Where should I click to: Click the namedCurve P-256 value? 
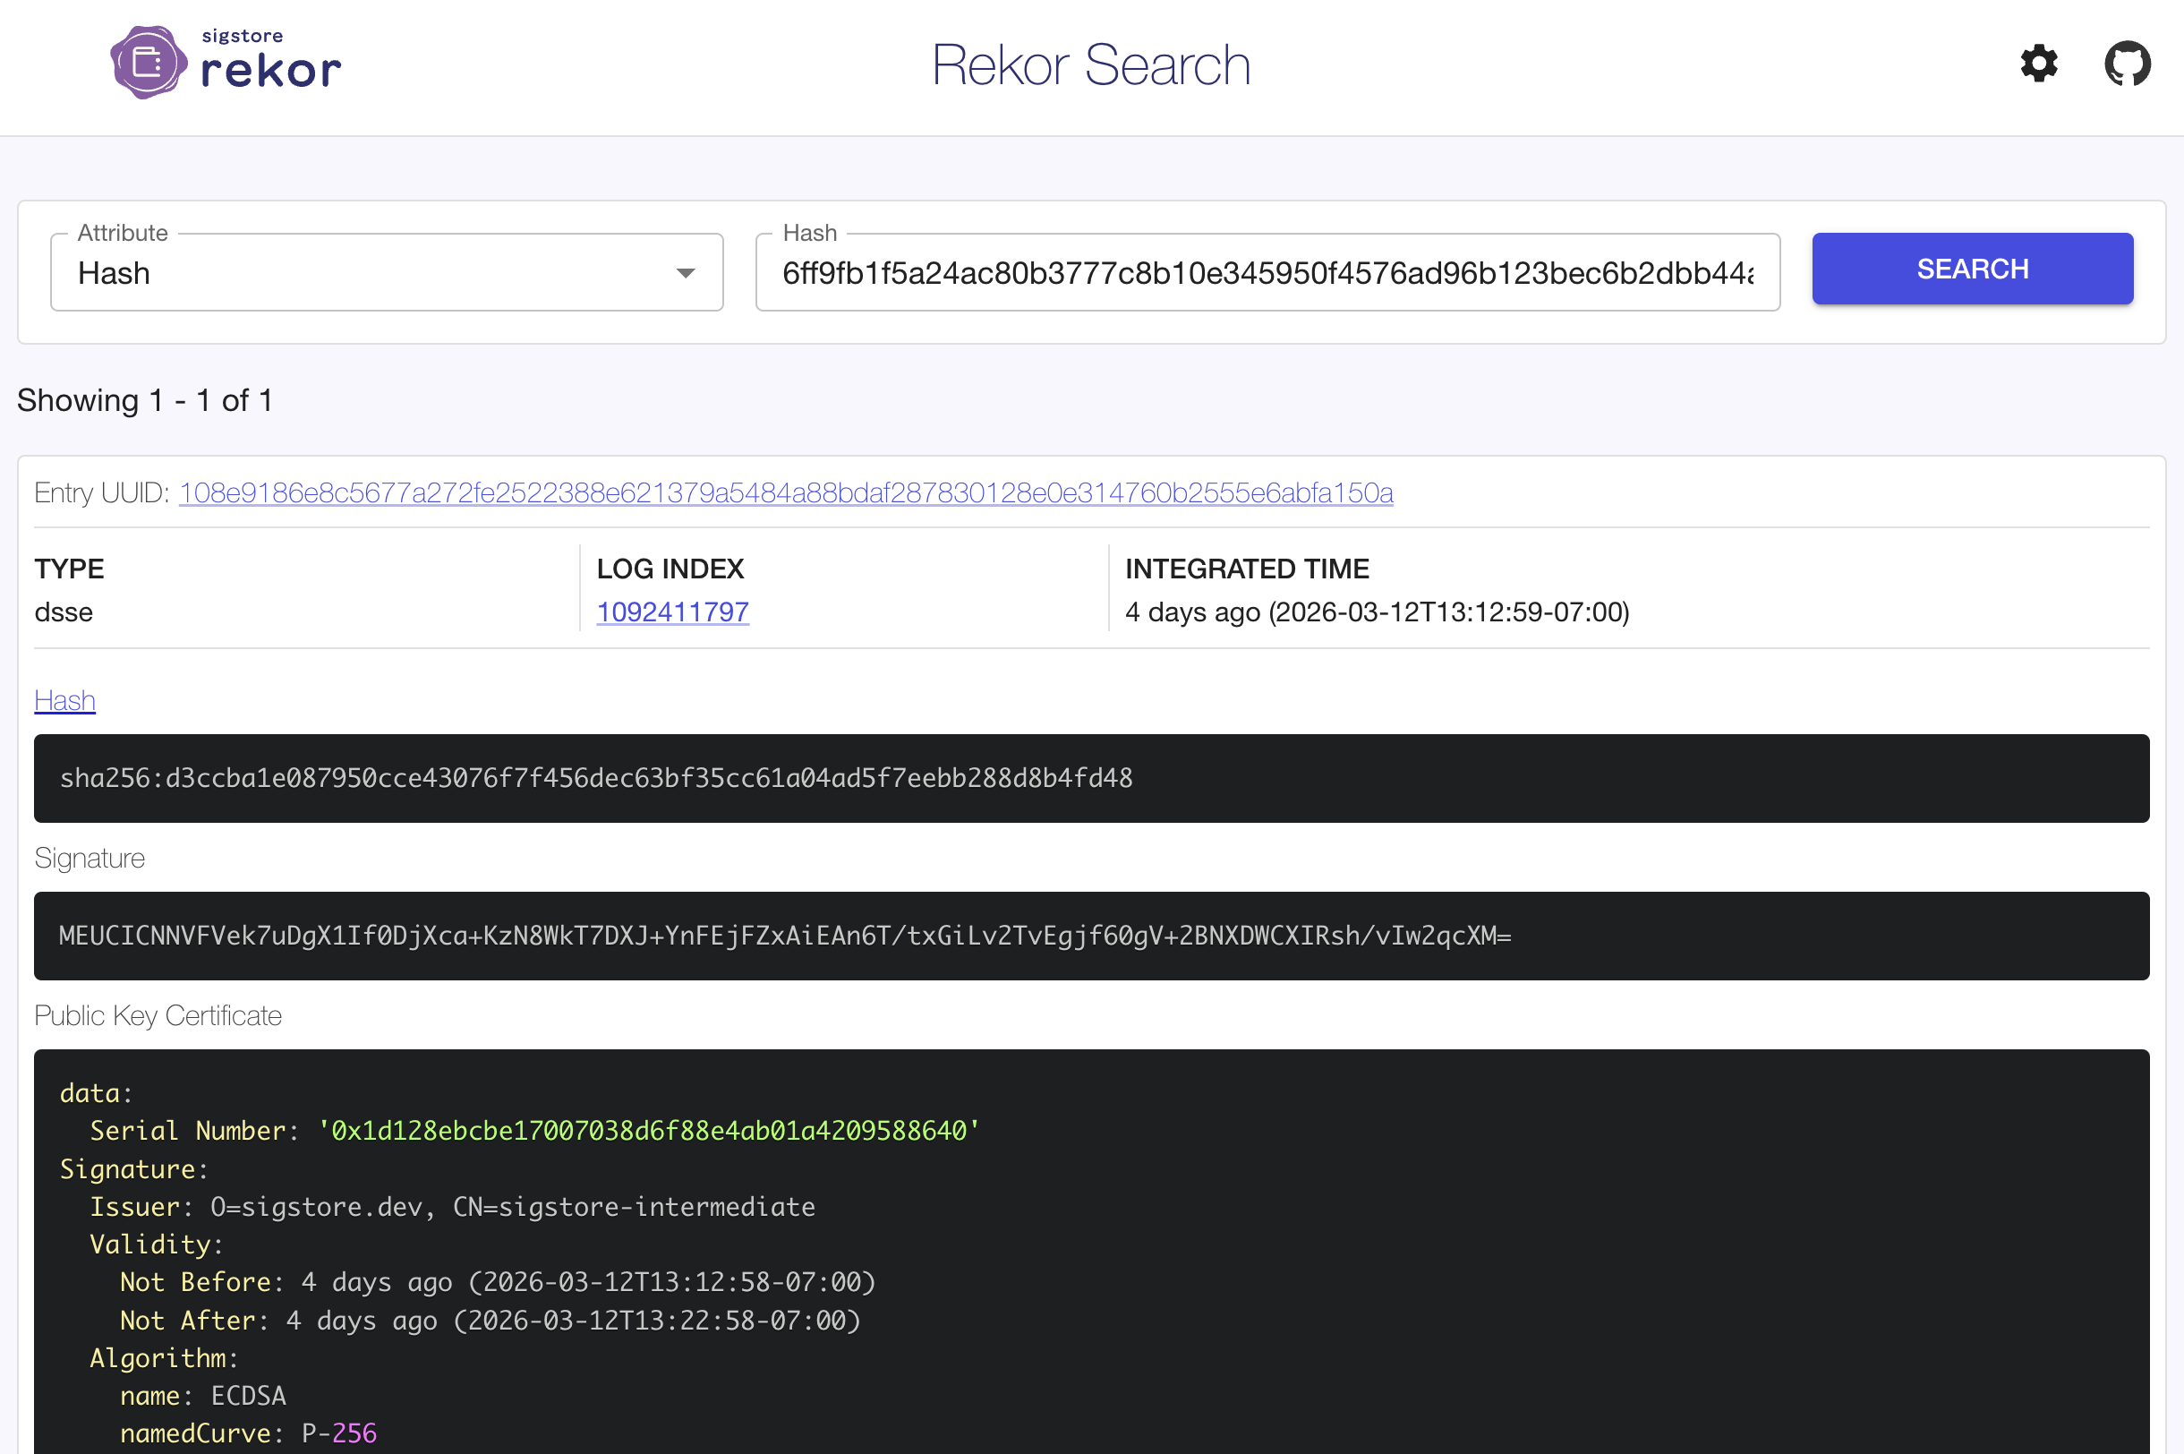pyautogui.click(x=338, y=1433)
